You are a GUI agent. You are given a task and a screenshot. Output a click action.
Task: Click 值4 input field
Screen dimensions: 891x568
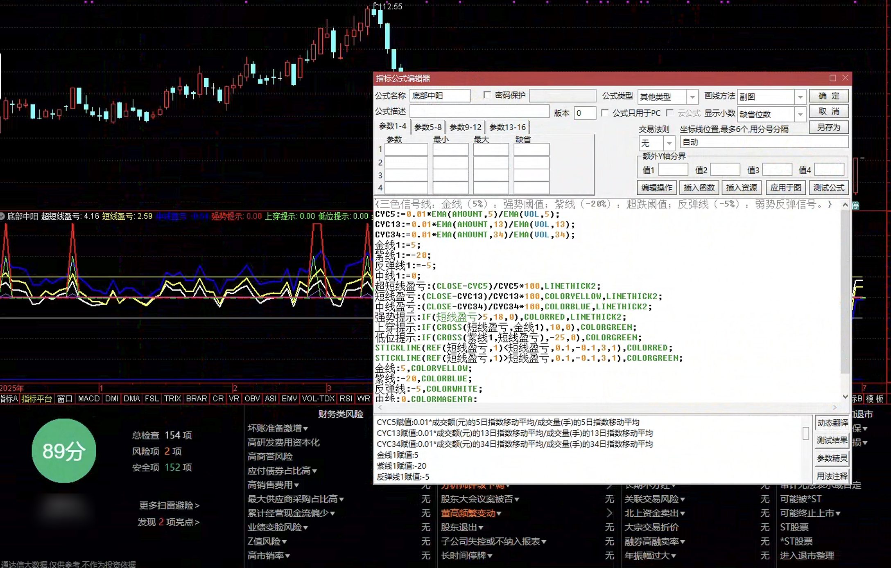829,170
